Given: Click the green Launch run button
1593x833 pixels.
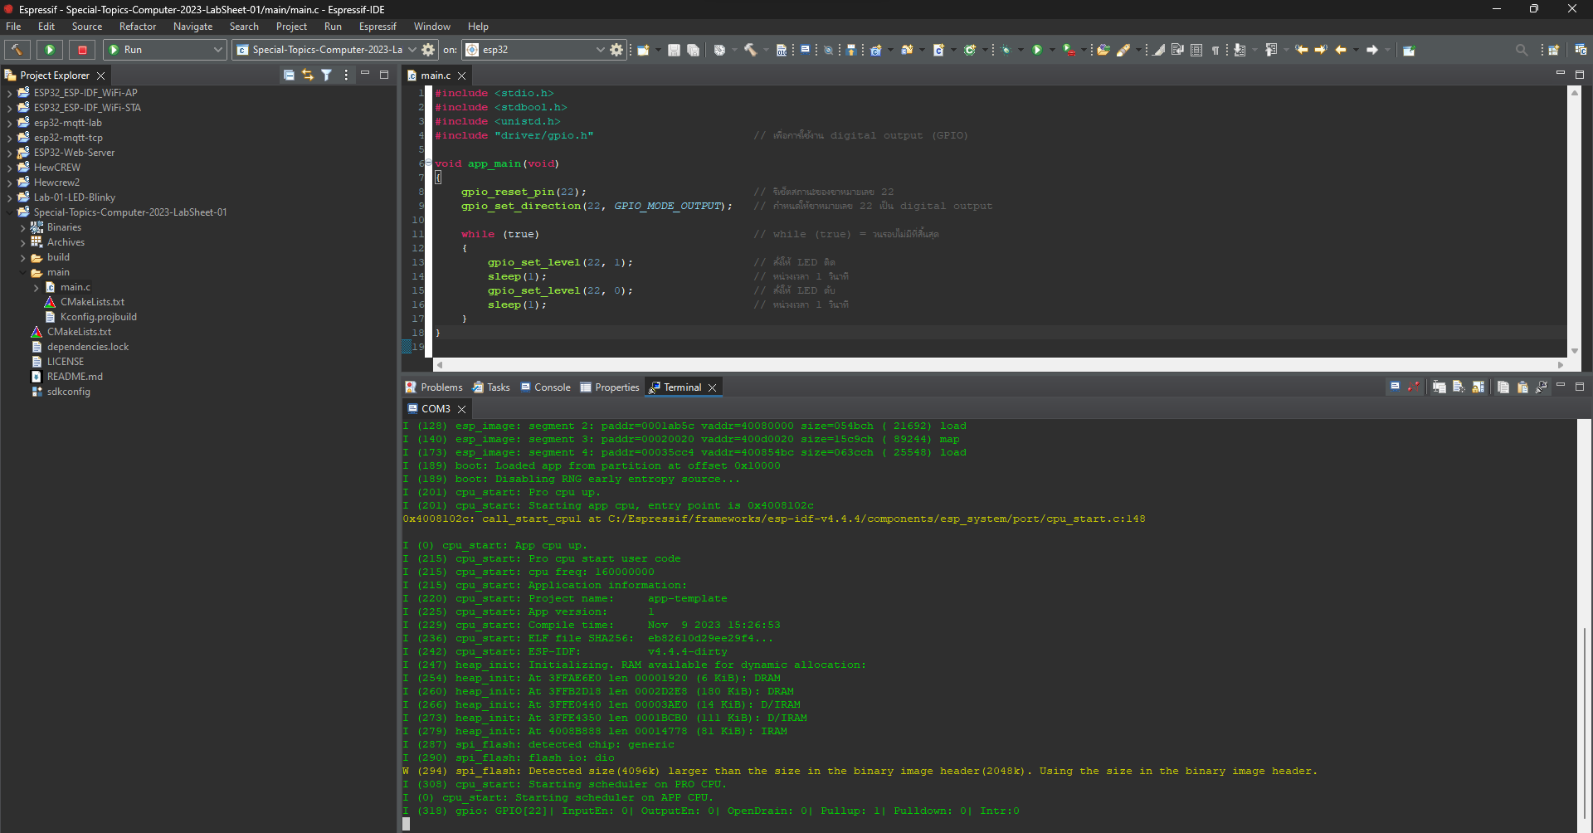Looking at the screenshot, I should [x=50, y=50].
